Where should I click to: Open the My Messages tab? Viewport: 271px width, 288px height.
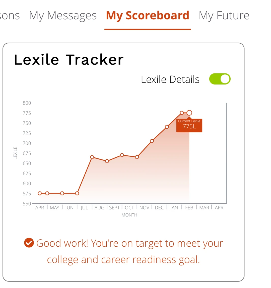[x=63, y=16]
